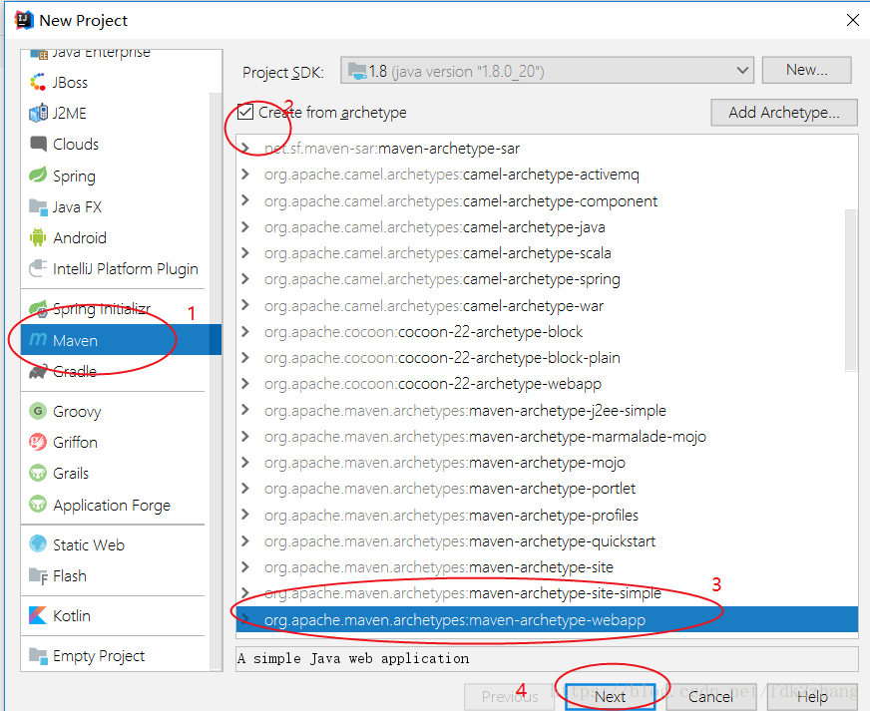This screenshot has height=711, width=870.
Task: Click the Android robot icon
Action: click(x=38, y=237)
